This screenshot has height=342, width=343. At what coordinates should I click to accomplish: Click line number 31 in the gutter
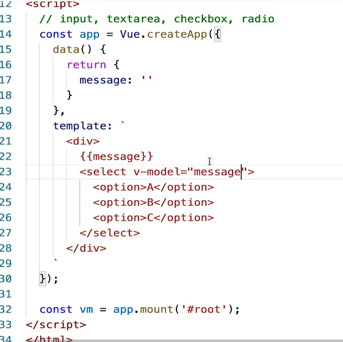[6, 294]
